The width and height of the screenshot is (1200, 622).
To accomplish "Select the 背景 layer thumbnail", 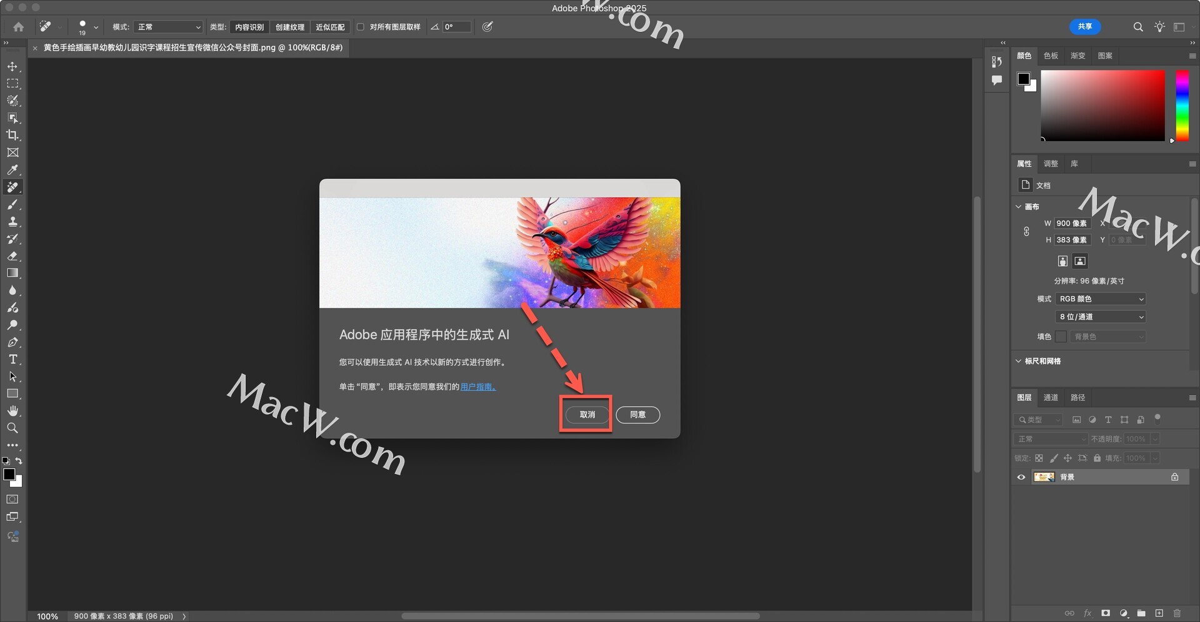I will pos(1044,477).
